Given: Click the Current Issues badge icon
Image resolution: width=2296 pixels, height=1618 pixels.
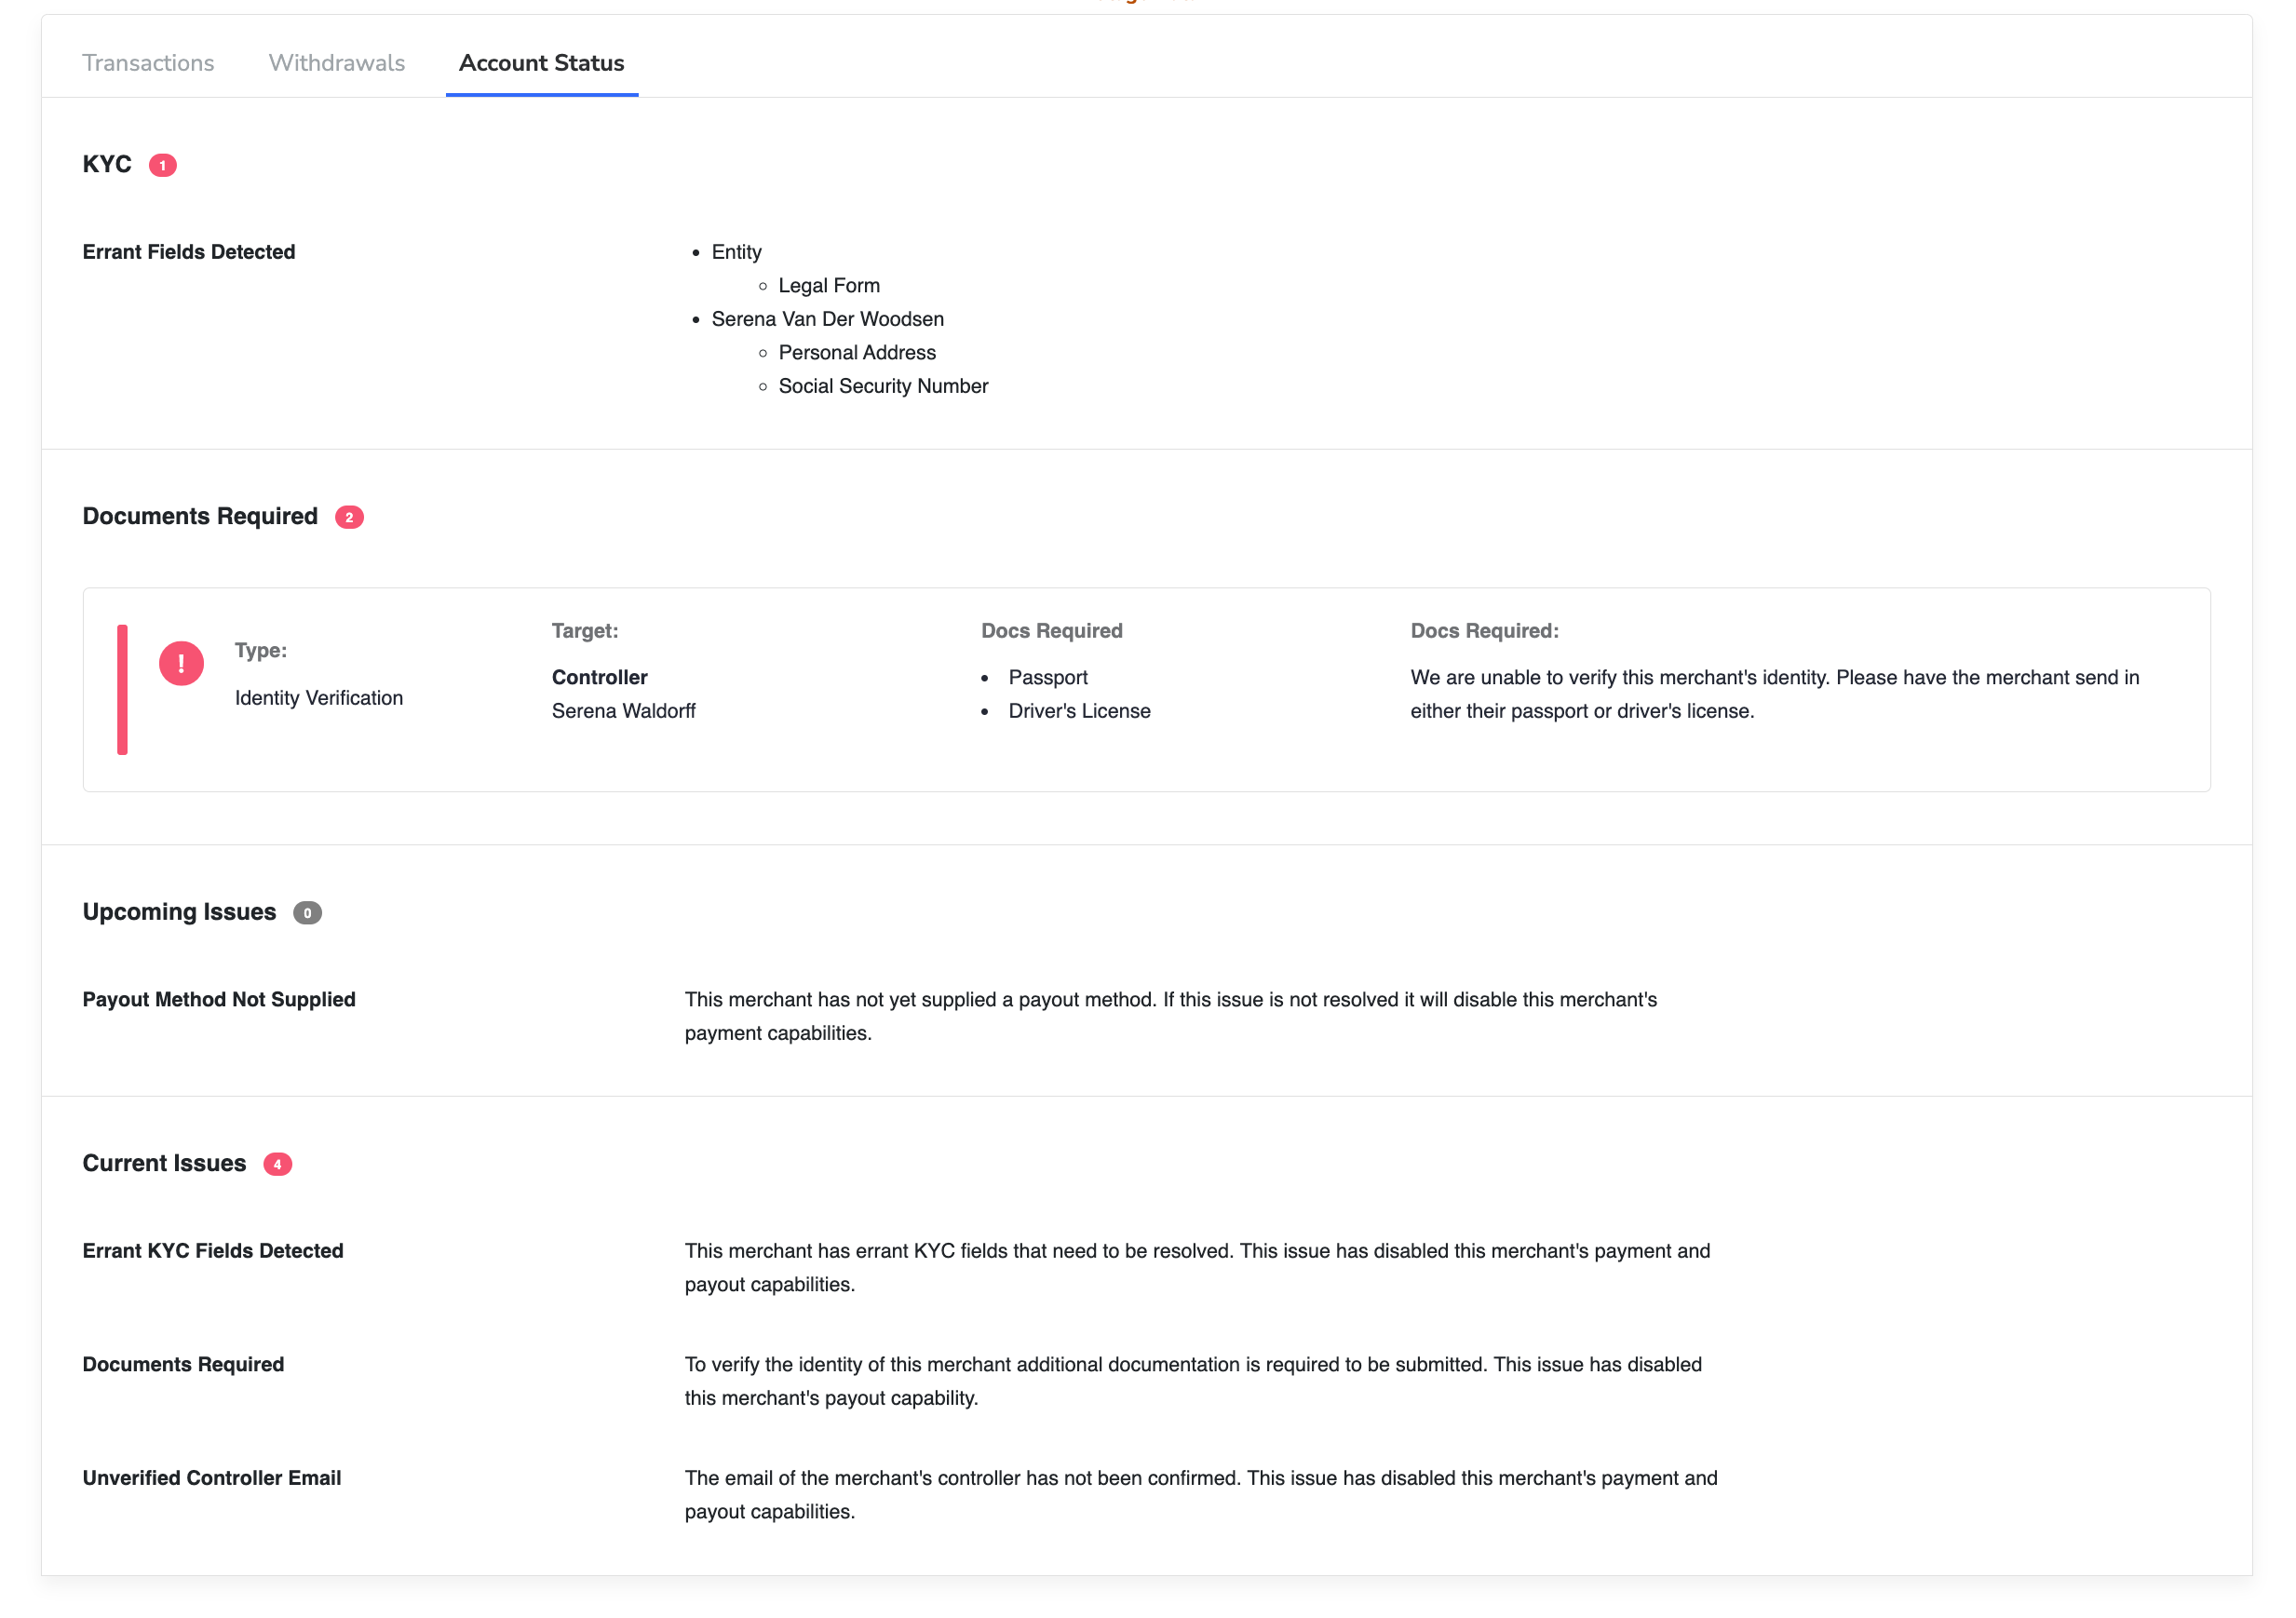Looking at the screenshot, I should [275, 1163].
